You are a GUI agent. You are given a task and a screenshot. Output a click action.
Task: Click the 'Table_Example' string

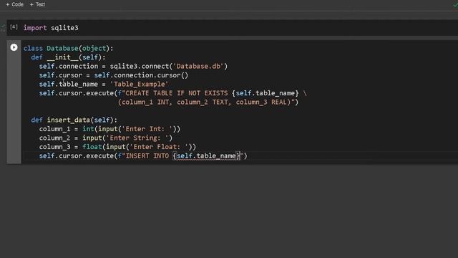(139, 85)
